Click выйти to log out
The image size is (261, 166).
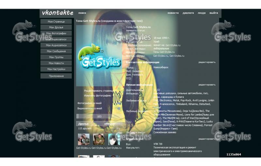pos(214,13)
